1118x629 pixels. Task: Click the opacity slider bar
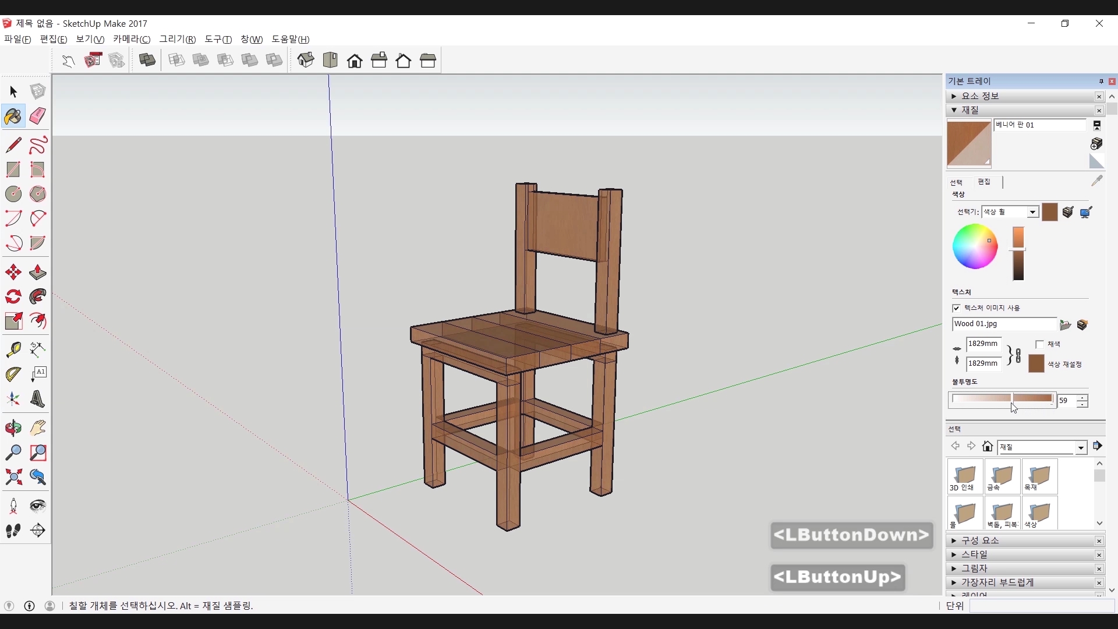1002,399
